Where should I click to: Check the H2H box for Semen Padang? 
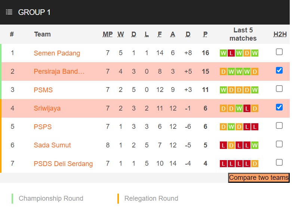pos(279,52)
